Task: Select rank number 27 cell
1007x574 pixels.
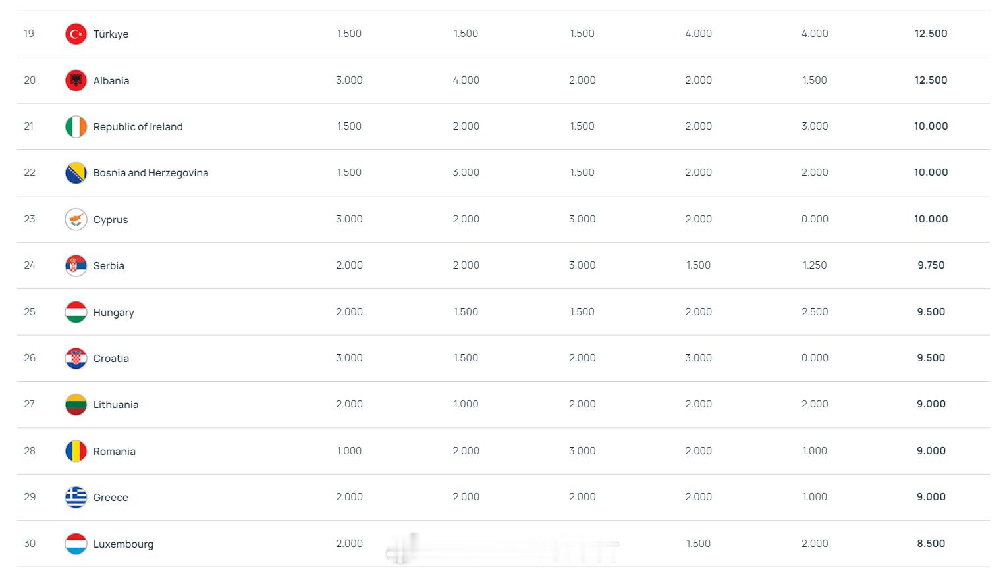Action: (30, 404)
